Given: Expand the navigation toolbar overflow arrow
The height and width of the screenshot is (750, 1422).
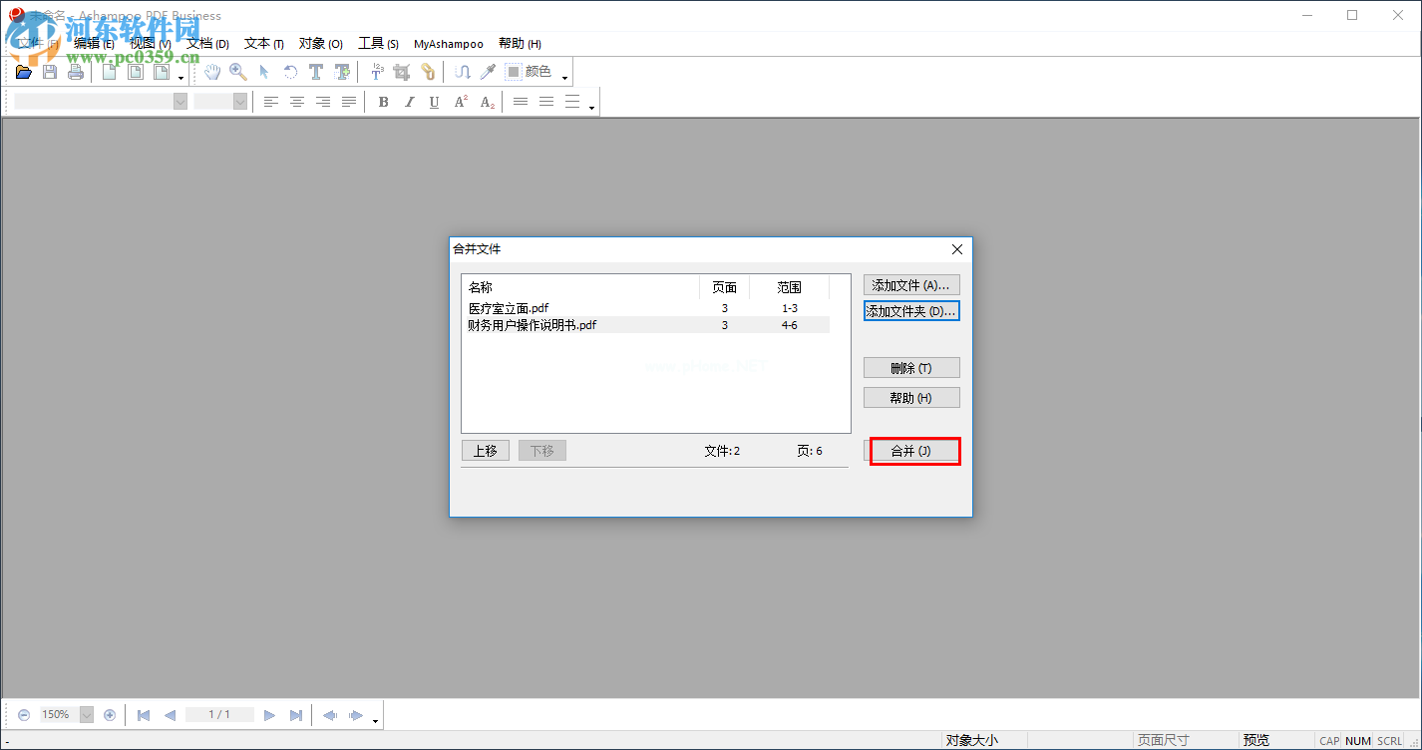Looking at the screenshot, I should (x=375, y=720).
